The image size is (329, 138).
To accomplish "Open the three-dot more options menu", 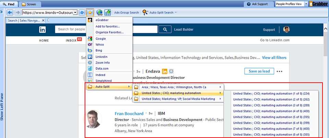I will tap(279, 71).
